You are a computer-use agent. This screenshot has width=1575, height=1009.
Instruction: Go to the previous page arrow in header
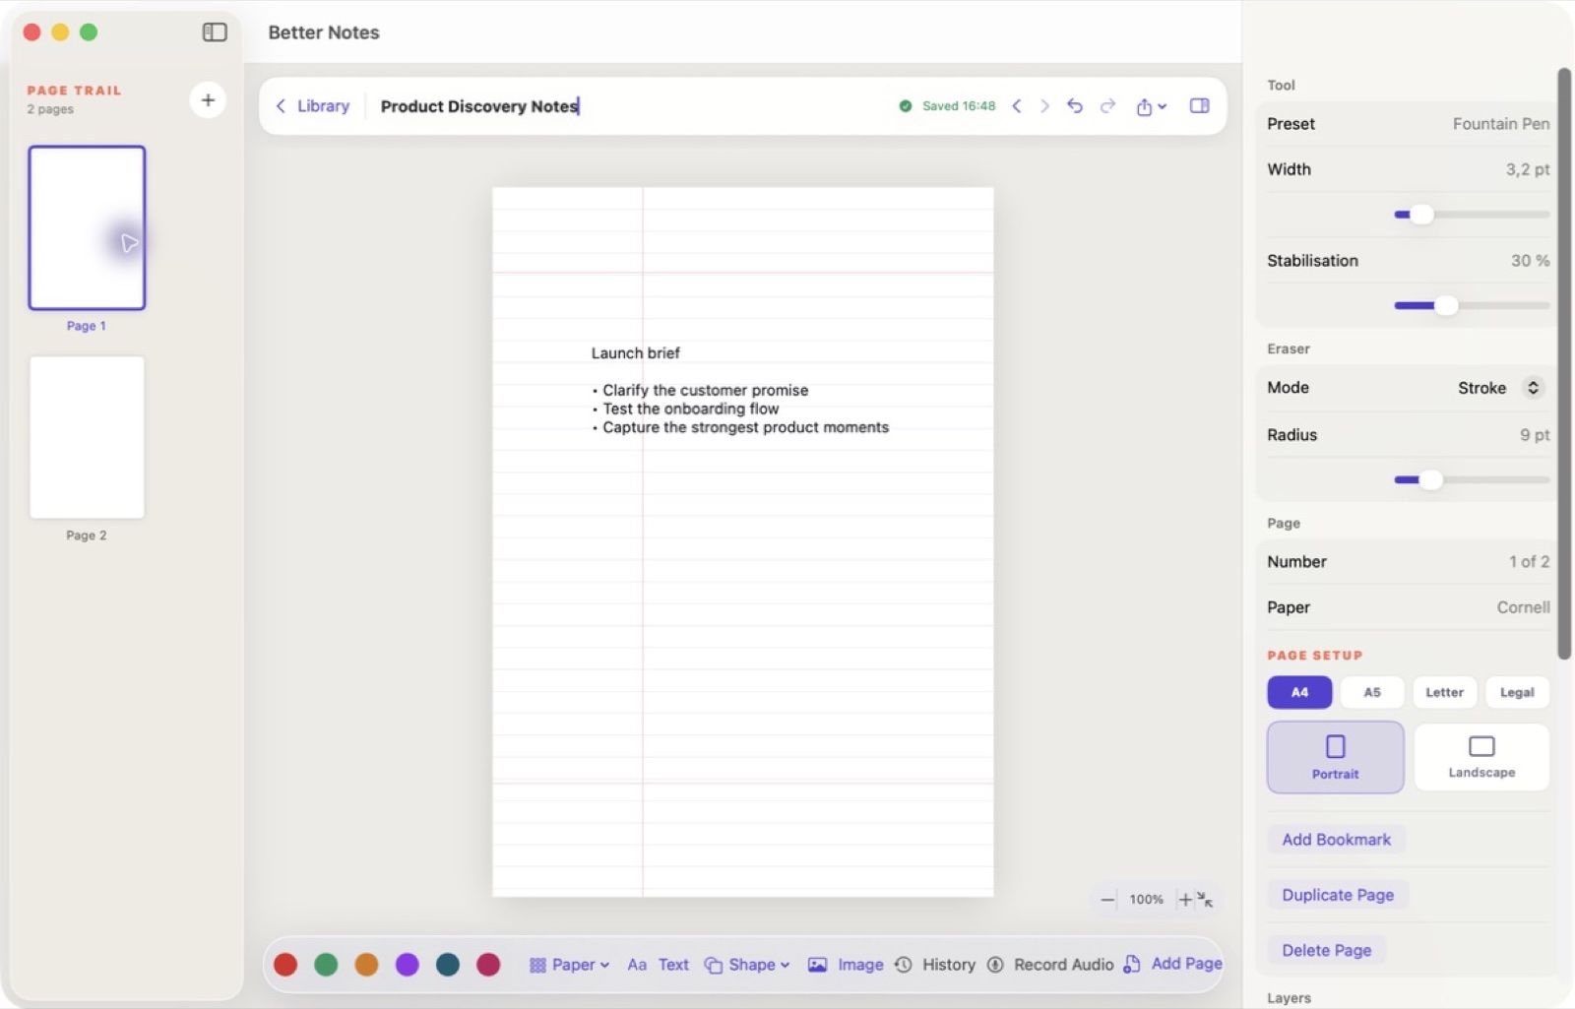point(1017,106)
